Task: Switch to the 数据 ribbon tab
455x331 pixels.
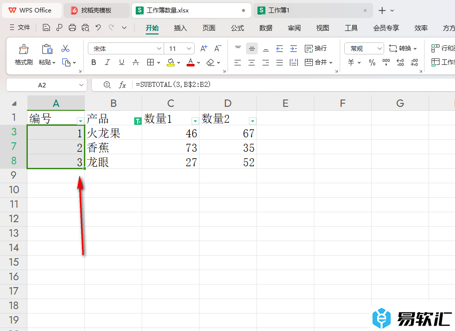Action: click(266, 28)
